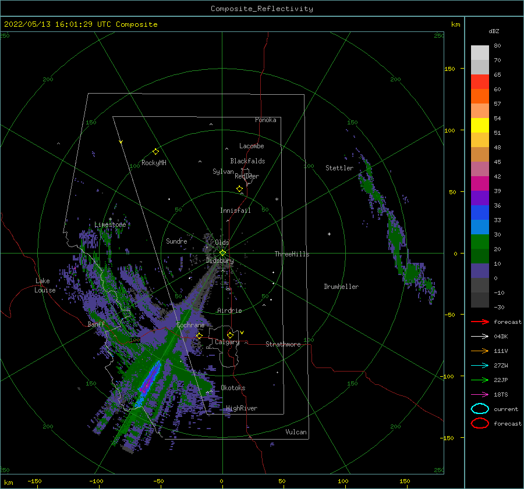The height and width of the screenshot is (489, 524).
Task: Click the magenta 39-42 dBZ swatch
Action: 480,184
